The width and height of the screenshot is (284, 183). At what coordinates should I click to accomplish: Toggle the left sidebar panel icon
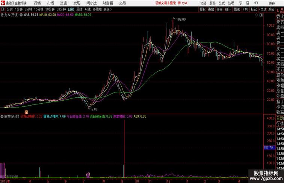click(3, 9)
